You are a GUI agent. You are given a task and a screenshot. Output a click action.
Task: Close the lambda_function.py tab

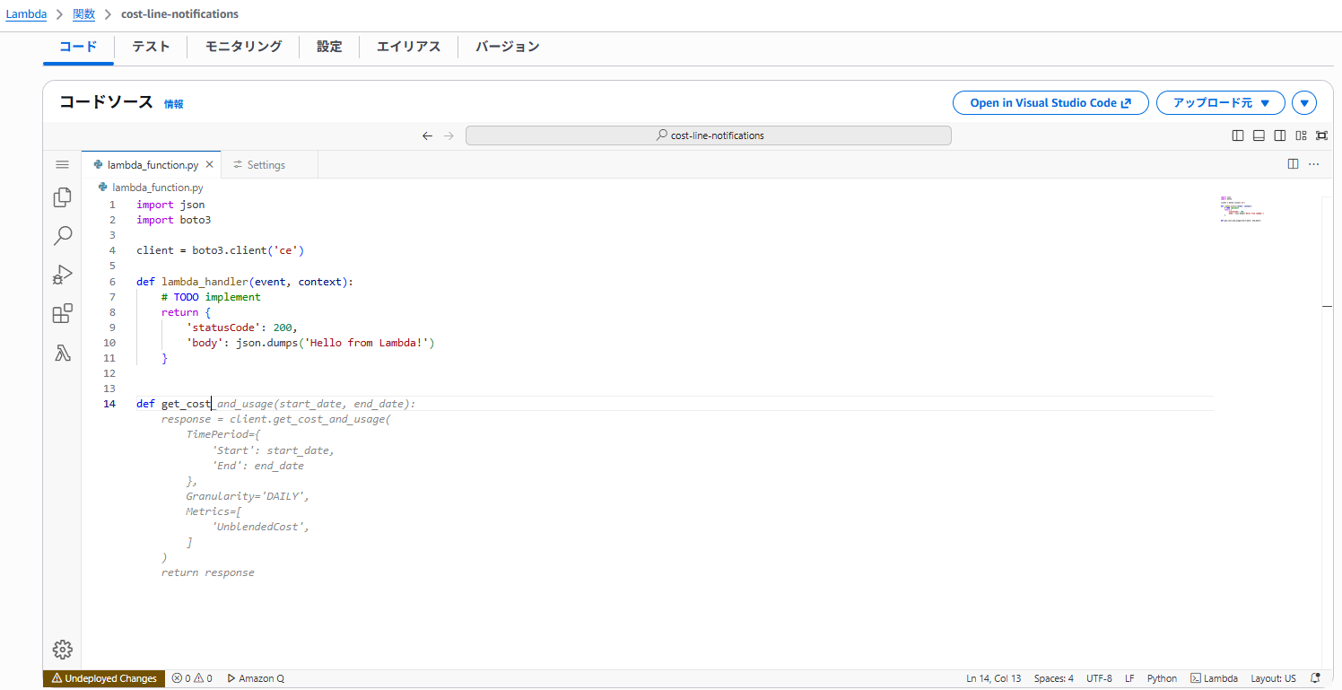pos(210,164)
